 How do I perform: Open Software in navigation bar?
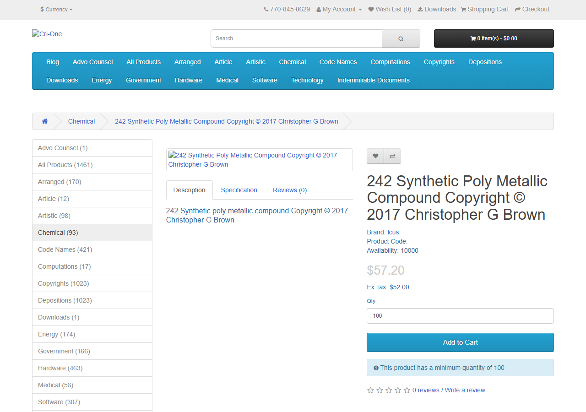point(265,80)
